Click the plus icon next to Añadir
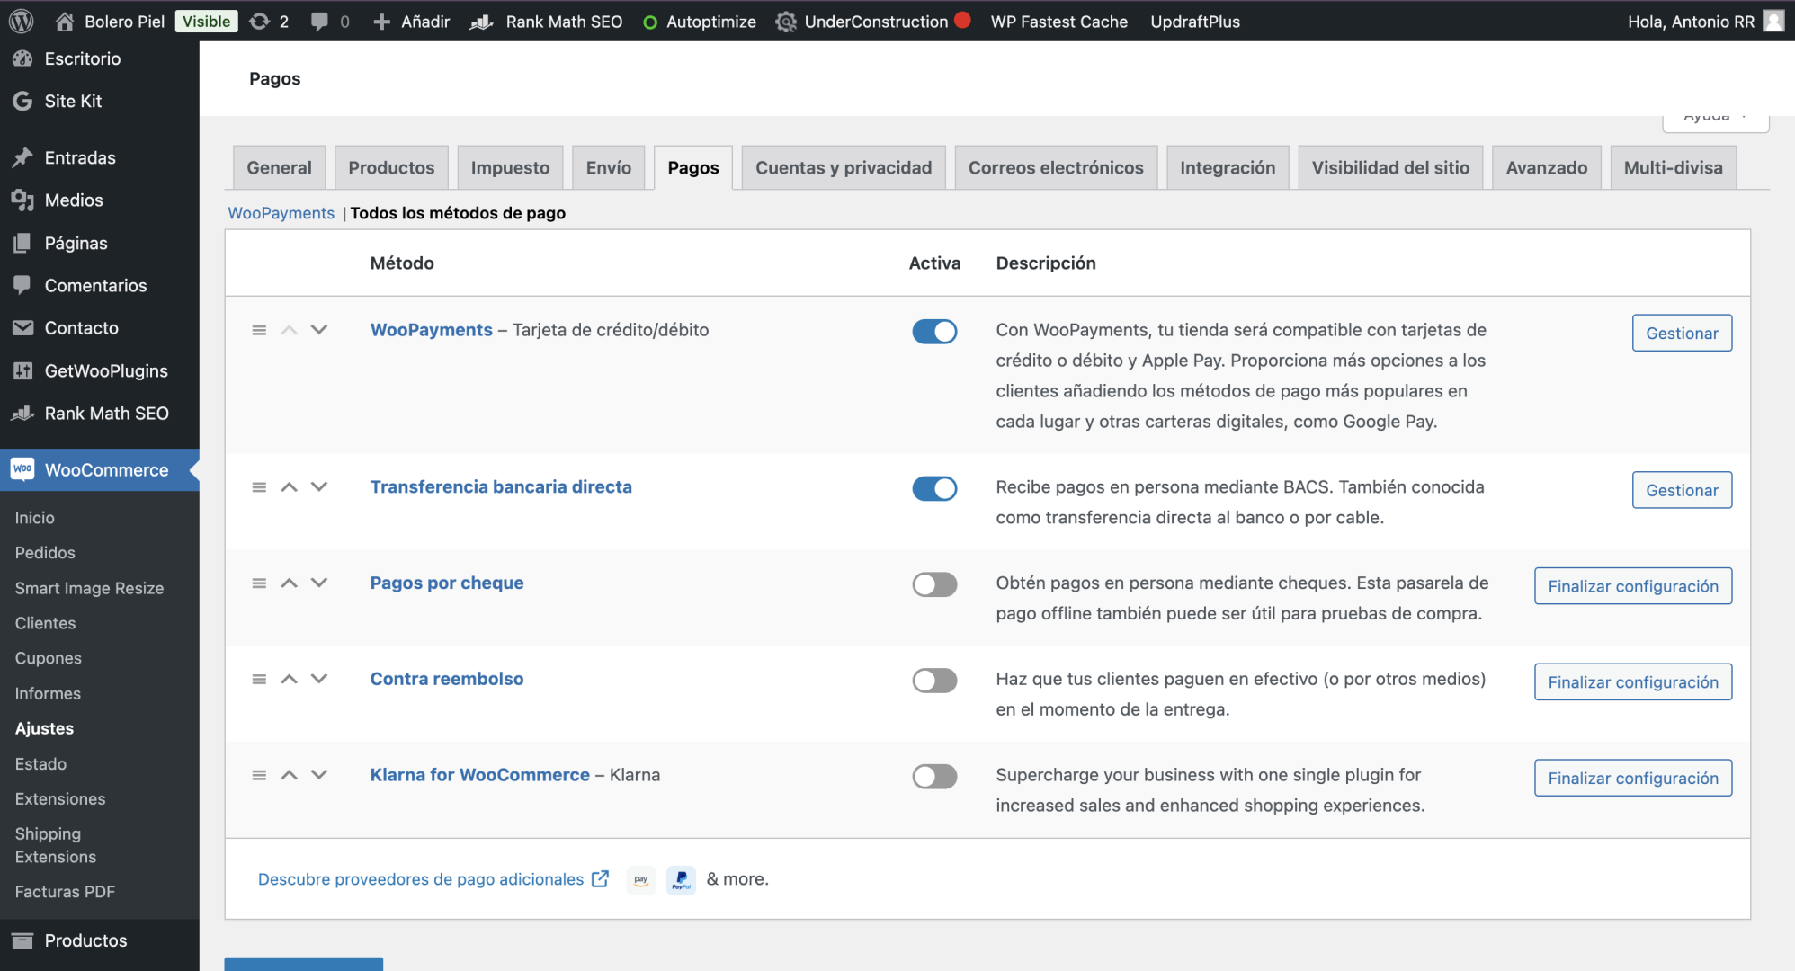 381,22
